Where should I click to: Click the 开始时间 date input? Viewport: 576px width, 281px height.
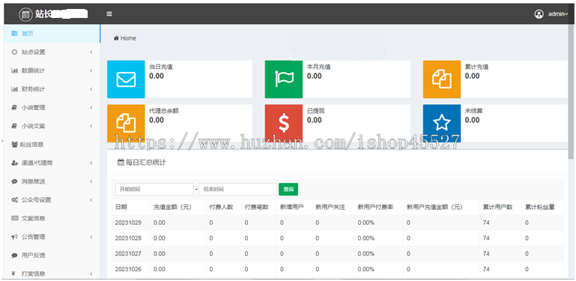click(x=154, y=189)
